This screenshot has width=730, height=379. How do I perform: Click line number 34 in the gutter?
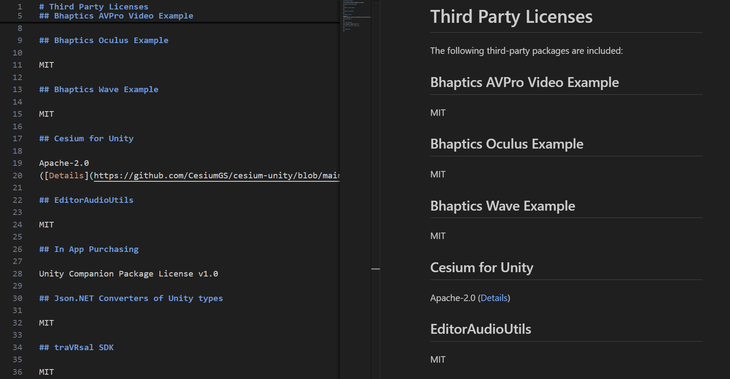coord(17,348)
